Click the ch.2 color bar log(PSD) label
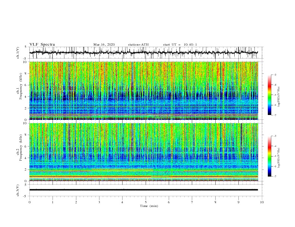 click(x=279, y=158)
